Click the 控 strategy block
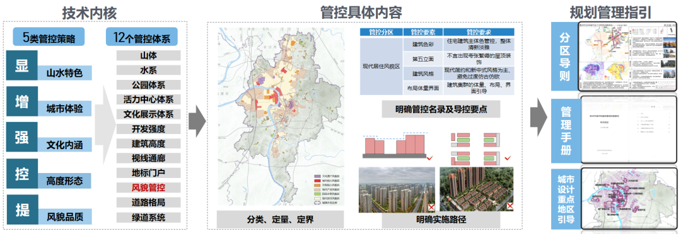 pos(21,174)
